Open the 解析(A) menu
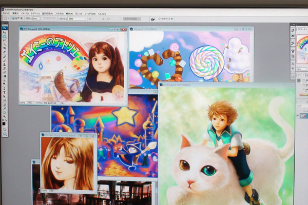308x205 pixels. click(x=69, y=14)
